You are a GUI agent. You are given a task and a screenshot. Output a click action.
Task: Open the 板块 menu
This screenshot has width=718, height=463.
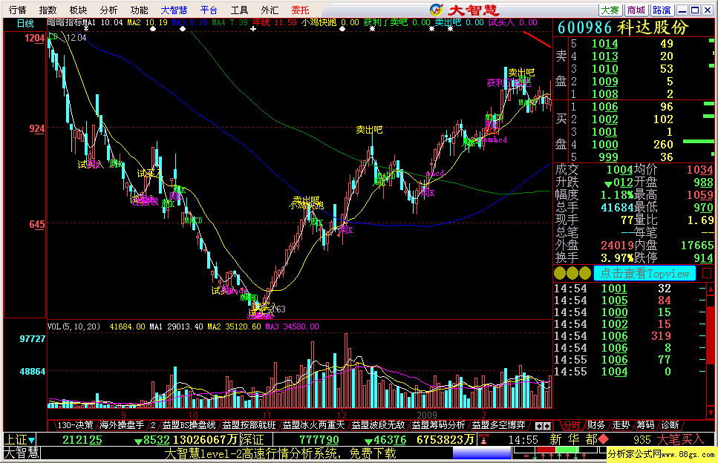(78, 10)
